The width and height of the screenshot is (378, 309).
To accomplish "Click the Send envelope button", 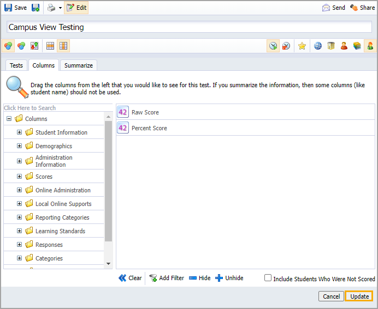I will [x=333, y=8].
